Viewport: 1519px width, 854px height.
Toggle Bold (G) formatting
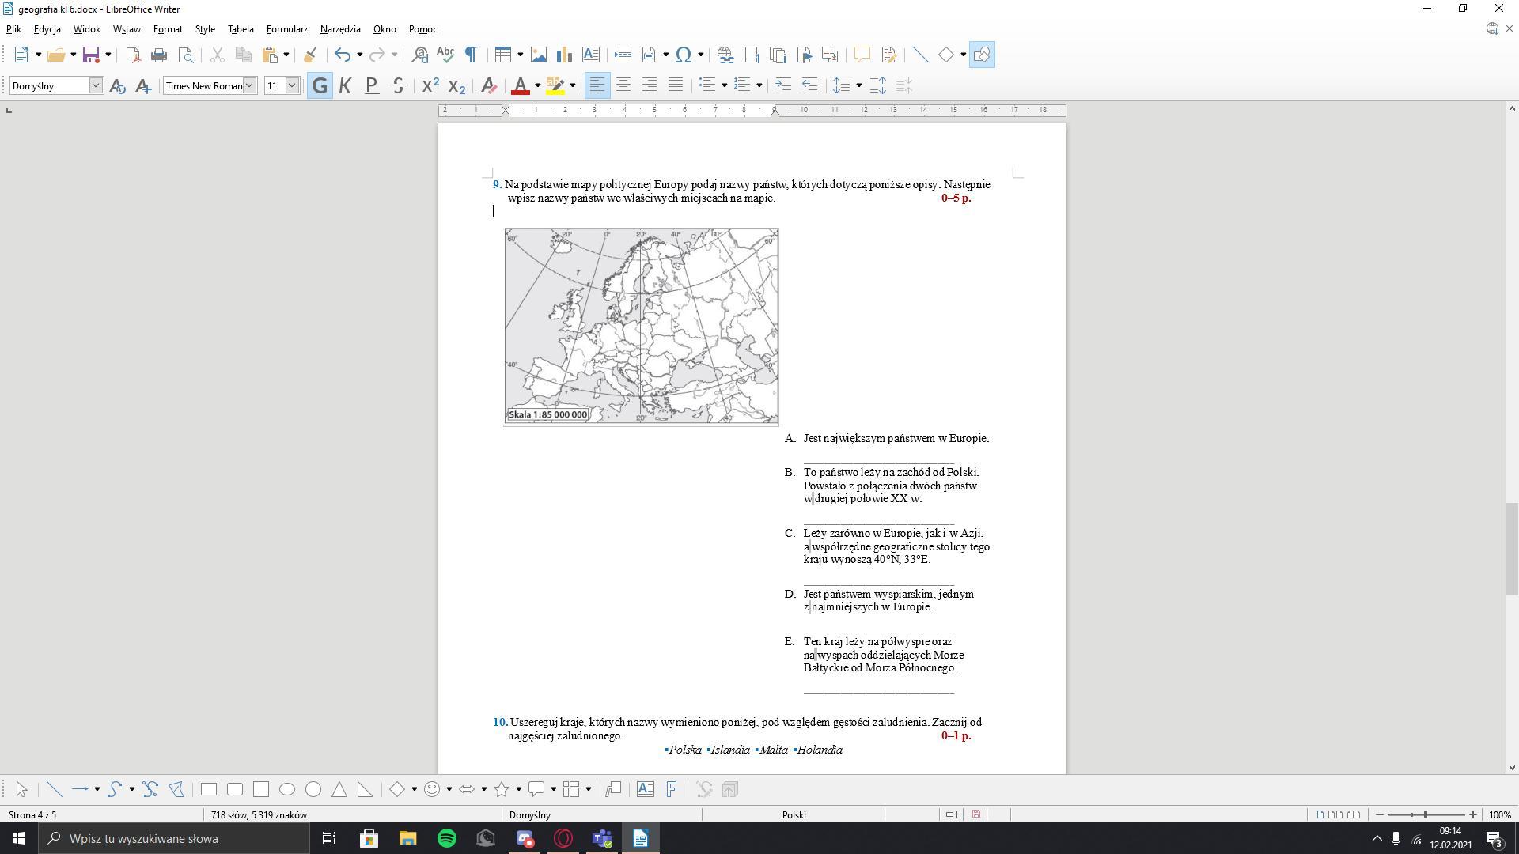click(x=320, y=85)
